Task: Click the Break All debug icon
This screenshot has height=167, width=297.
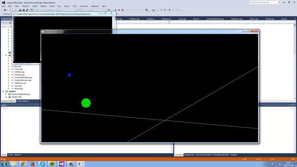Action: [116, 10]
